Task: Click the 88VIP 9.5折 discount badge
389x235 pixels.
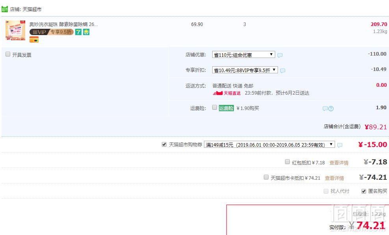Action: 51,32
